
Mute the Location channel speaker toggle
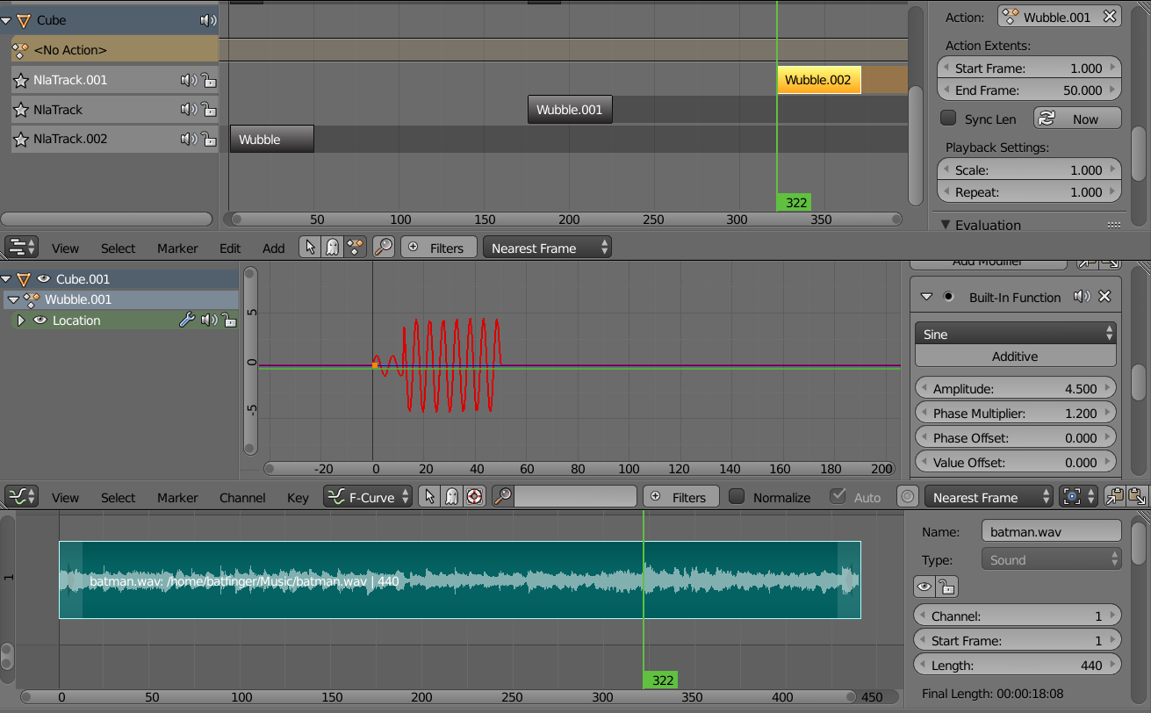(208, 320)
